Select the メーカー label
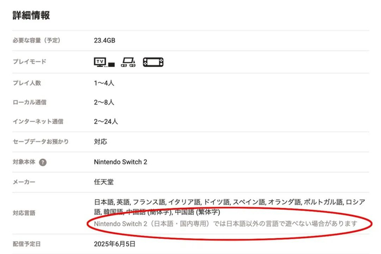The height and width of the screenshot is (254, 381). (x=24, y=182)
